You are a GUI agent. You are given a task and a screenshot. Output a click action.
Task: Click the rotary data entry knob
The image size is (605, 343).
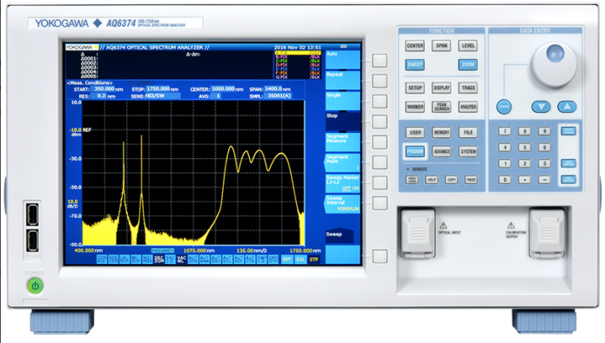(x=554, y=64)
